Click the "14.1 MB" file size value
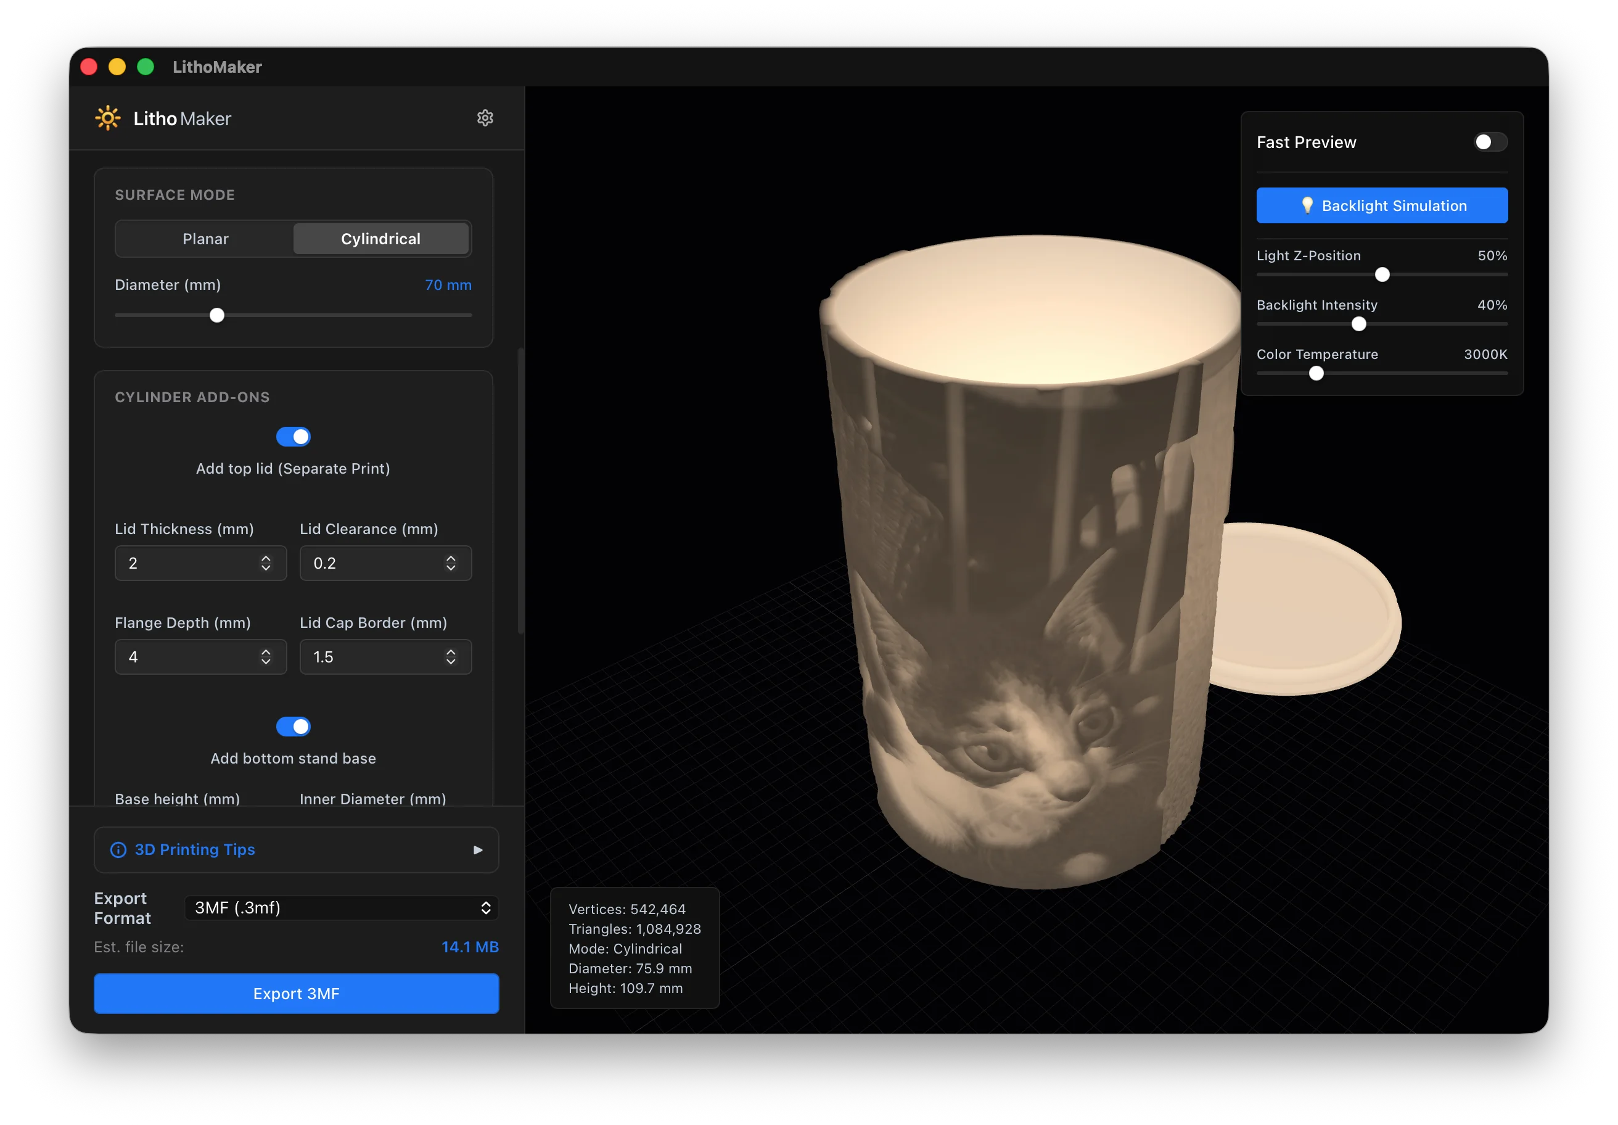 470,947
